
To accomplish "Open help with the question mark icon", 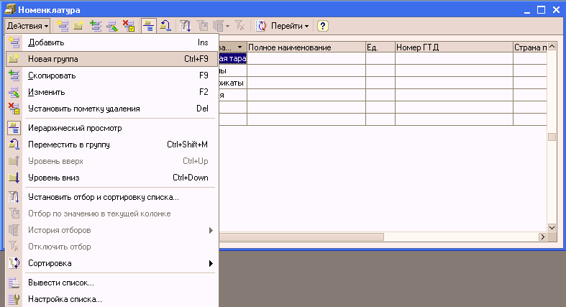I will coord(323,26).
